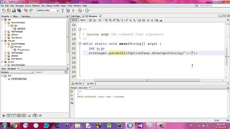
Task: Click the Search field in menu bar
Action: (212, 5)
